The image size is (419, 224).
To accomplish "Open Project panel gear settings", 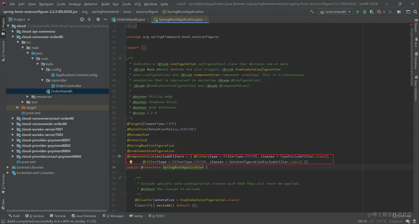I will (98, 19).
